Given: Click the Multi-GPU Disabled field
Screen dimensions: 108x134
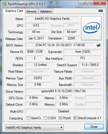Looking at the screenshot, I should tap(64, 111).
